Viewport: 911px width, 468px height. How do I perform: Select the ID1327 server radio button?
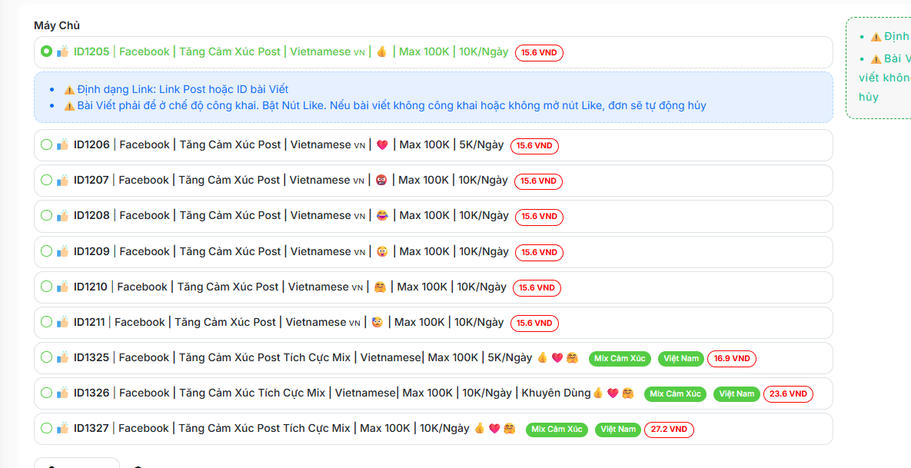pyautogui.click(x=46, y=428)
